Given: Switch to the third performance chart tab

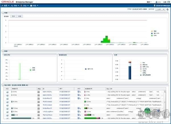Looking at the screenshot, I should 20,16.
